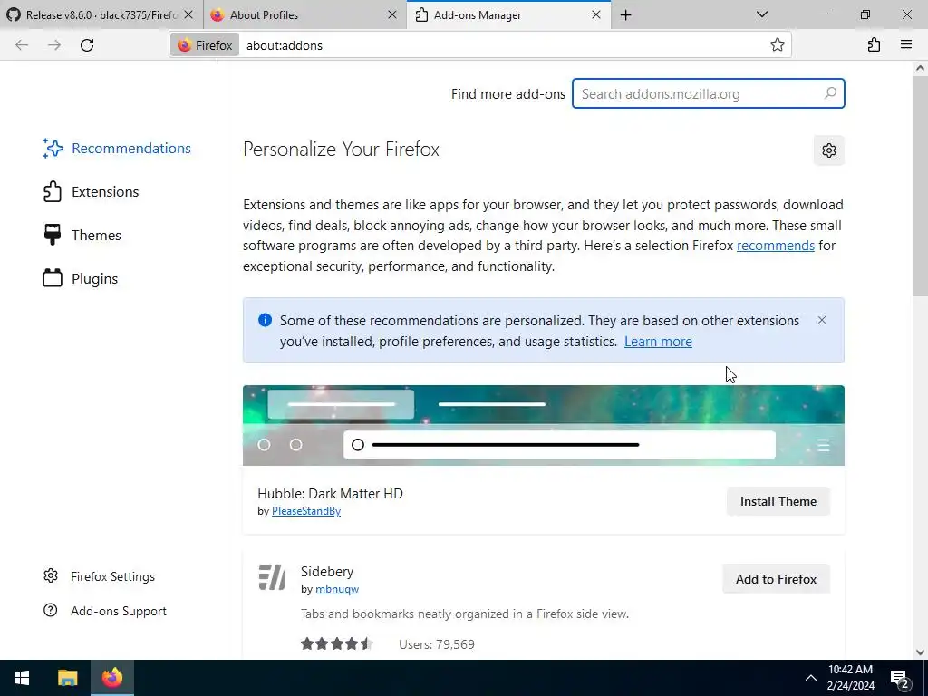928x696 pixels.
Task: Open the Recommendations category
Action: tap(117, 148)
